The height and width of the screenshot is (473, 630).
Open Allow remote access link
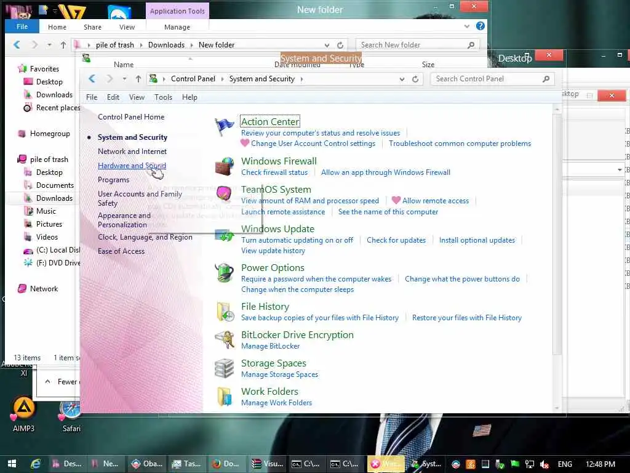tap(436, 201)
